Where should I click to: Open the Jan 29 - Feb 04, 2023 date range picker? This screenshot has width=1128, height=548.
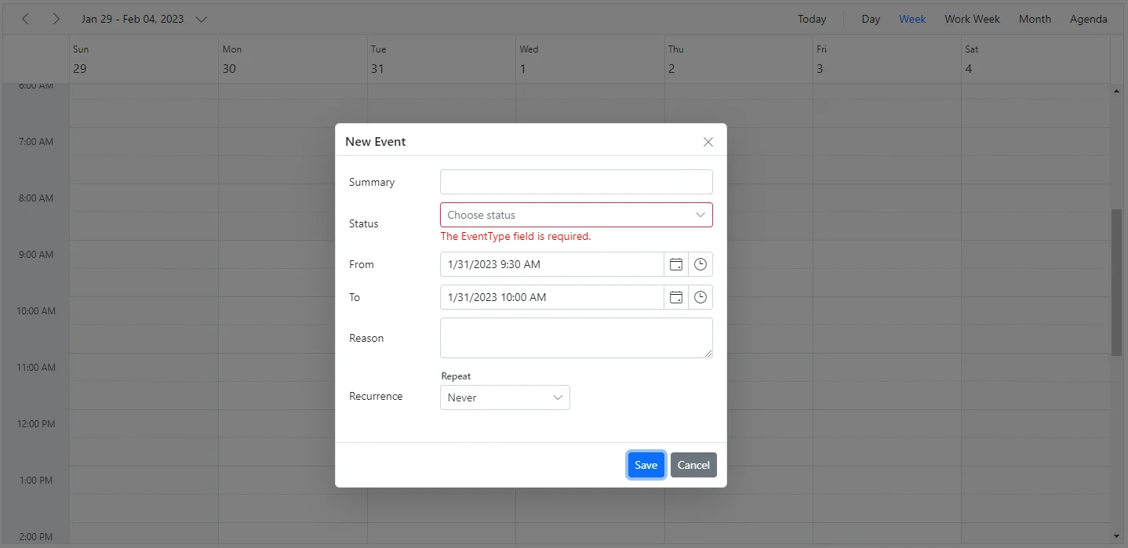[144, 19]
